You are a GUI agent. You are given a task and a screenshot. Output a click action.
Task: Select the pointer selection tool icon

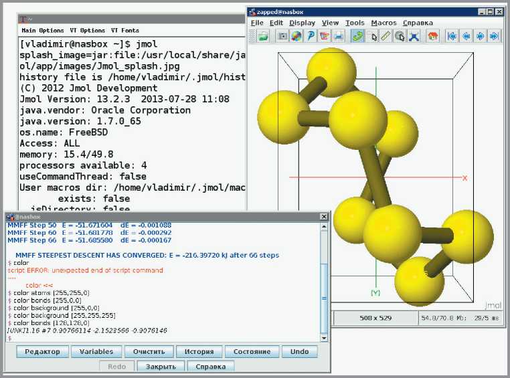click(371, 36)
